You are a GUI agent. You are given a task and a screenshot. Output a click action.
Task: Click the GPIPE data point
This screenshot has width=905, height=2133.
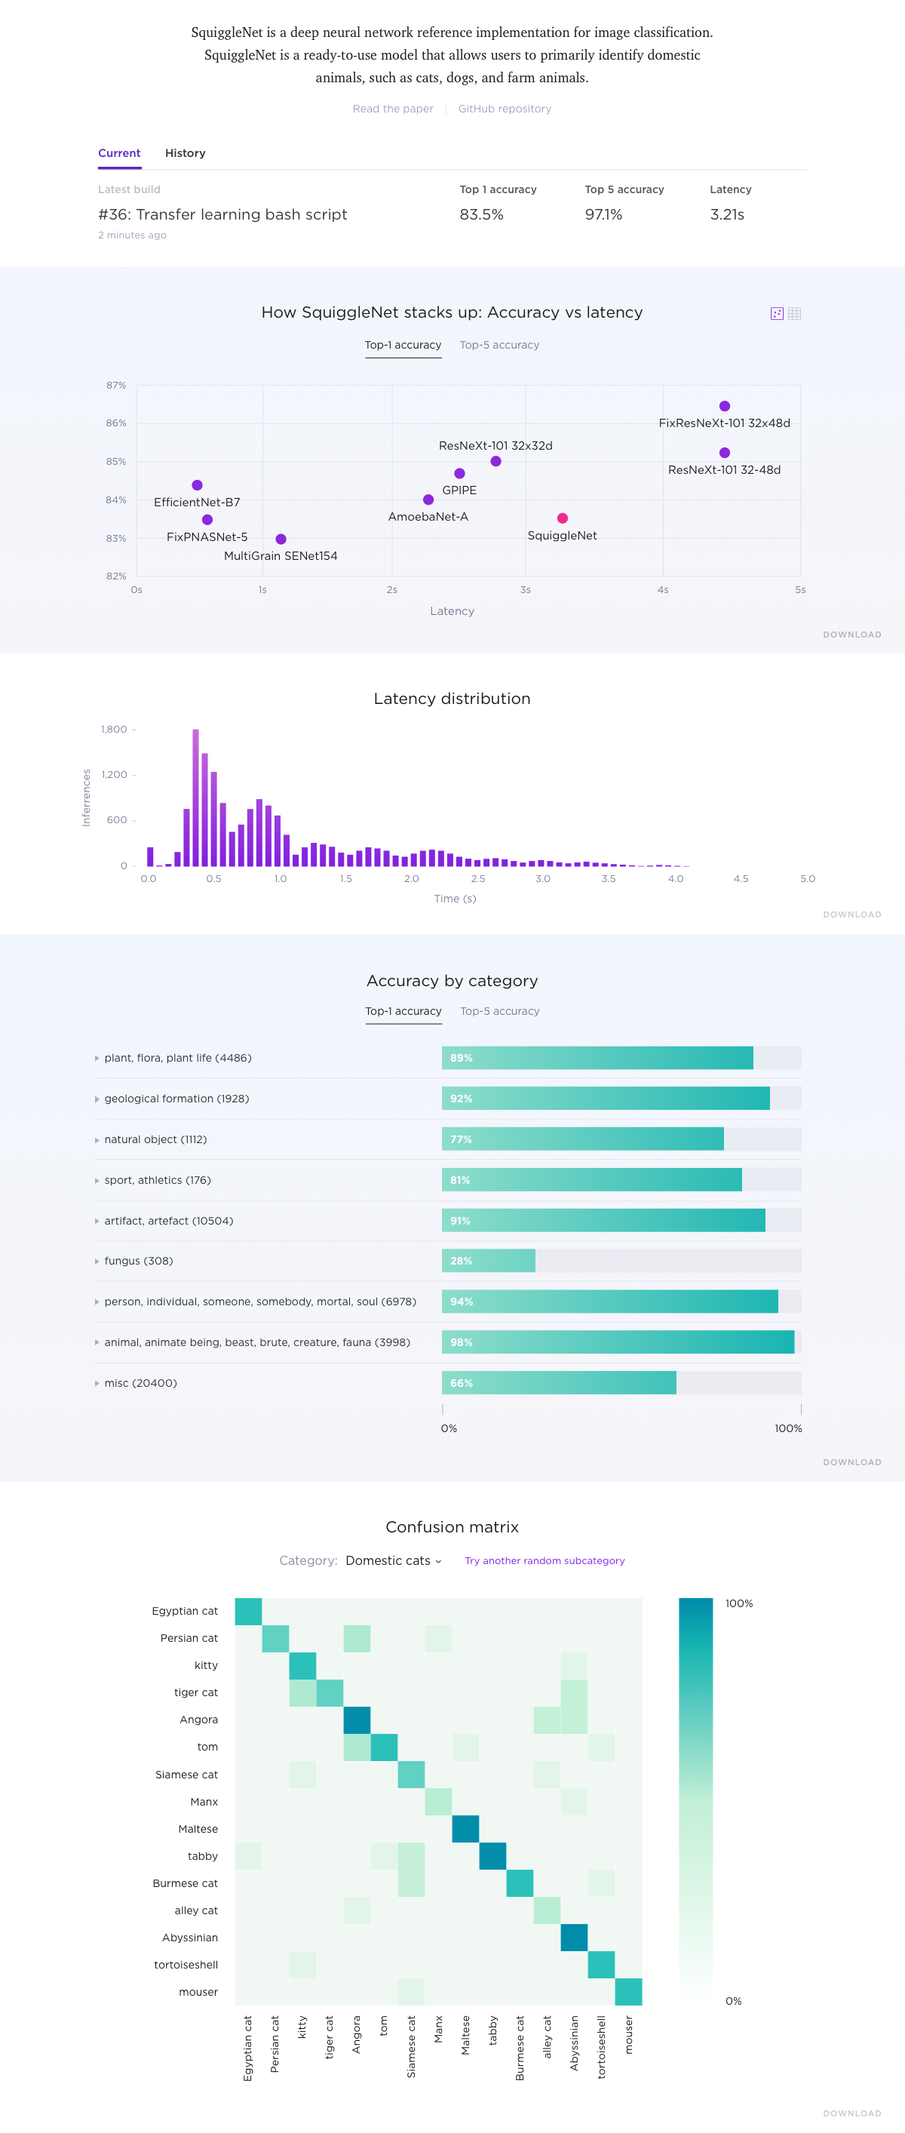pos(459,474)
